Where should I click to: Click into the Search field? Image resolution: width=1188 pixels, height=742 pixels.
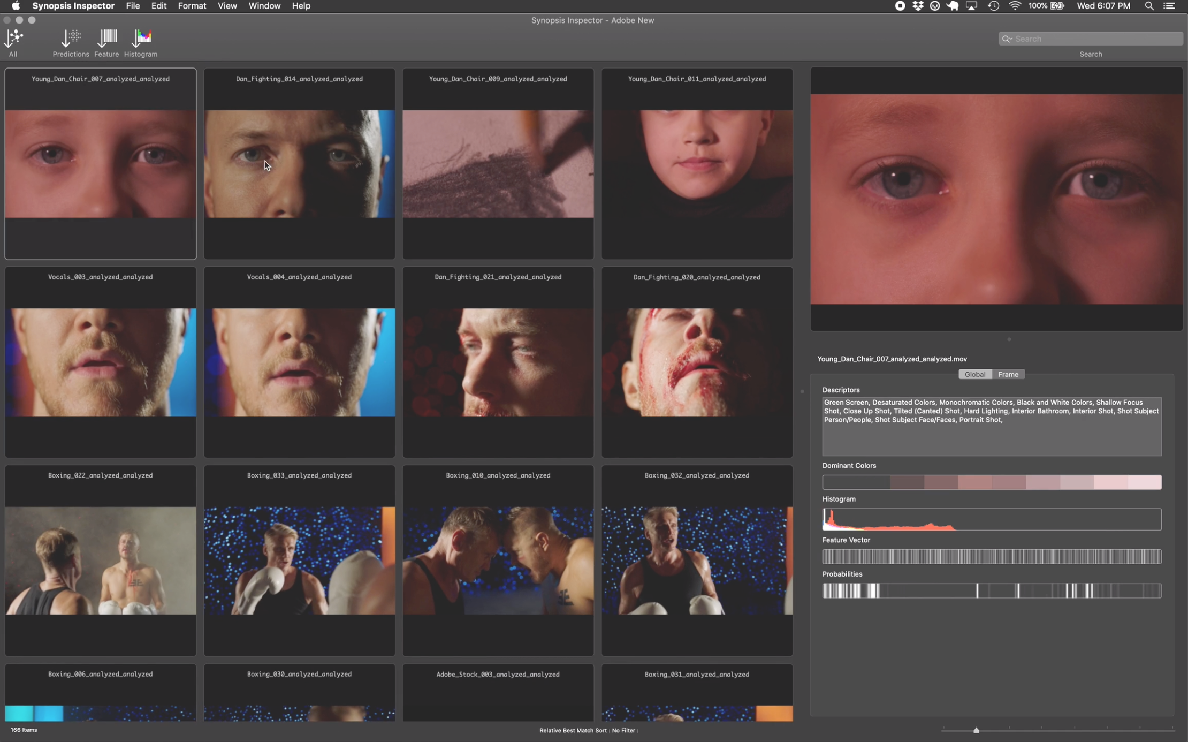[1091, 39]
